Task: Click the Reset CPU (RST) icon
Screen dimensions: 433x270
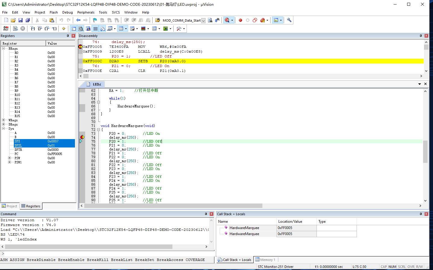Action: 6,29
